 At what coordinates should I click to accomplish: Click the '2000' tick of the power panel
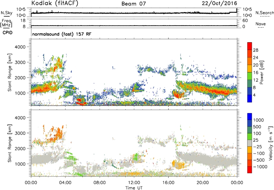click(20, 78)
